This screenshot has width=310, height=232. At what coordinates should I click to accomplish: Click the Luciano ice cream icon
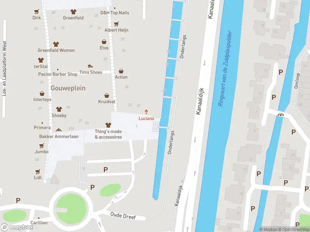[x=146, y=112]
